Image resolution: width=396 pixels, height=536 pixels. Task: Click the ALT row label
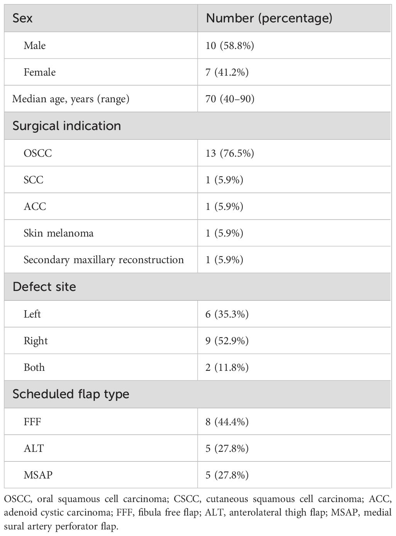click(x=34, y=448)
